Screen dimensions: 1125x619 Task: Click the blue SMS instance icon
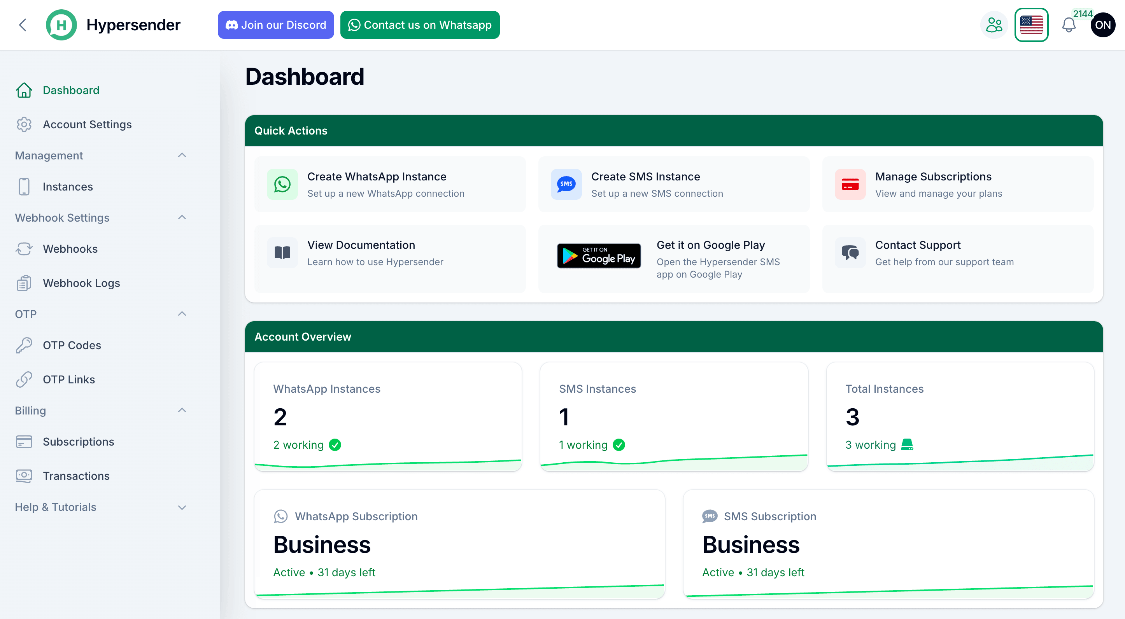pos(566,184)
